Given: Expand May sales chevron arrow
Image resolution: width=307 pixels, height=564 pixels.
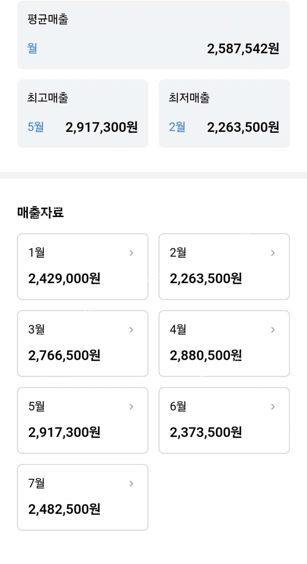Looking at the screenshot, I should [x=132, y=407].
